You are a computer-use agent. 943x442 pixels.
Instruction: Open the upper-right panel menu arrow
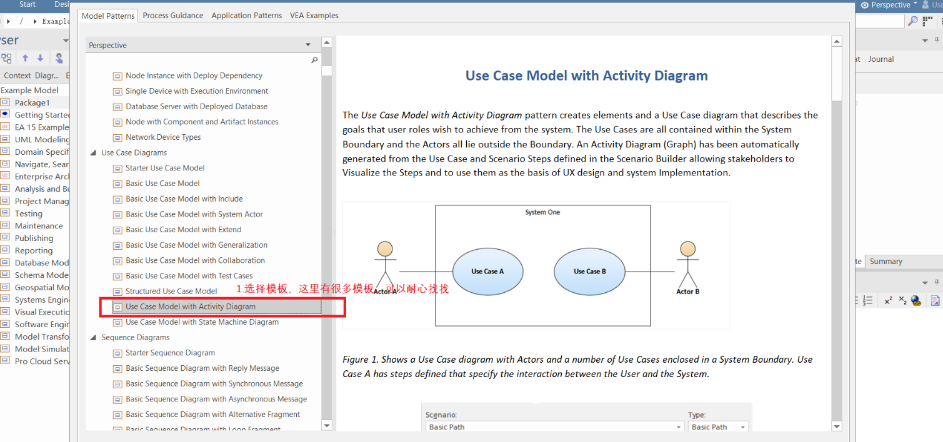click(x=926, y=41)
